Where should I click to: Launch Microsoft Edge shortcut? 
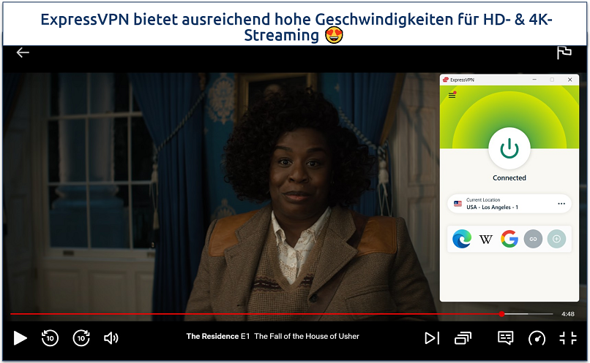click(462, 239)
